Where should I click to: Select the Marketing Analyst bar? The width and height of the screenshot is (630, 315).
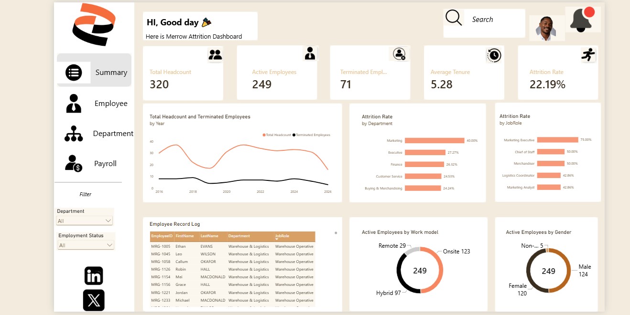tap(549, 188)
